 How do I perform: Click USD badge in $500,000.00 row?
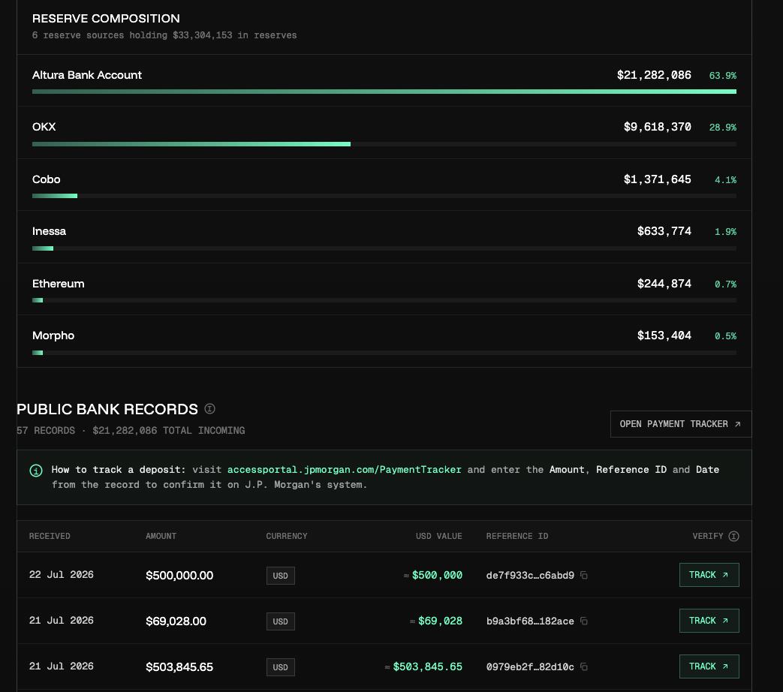click(x=281, y=576)
